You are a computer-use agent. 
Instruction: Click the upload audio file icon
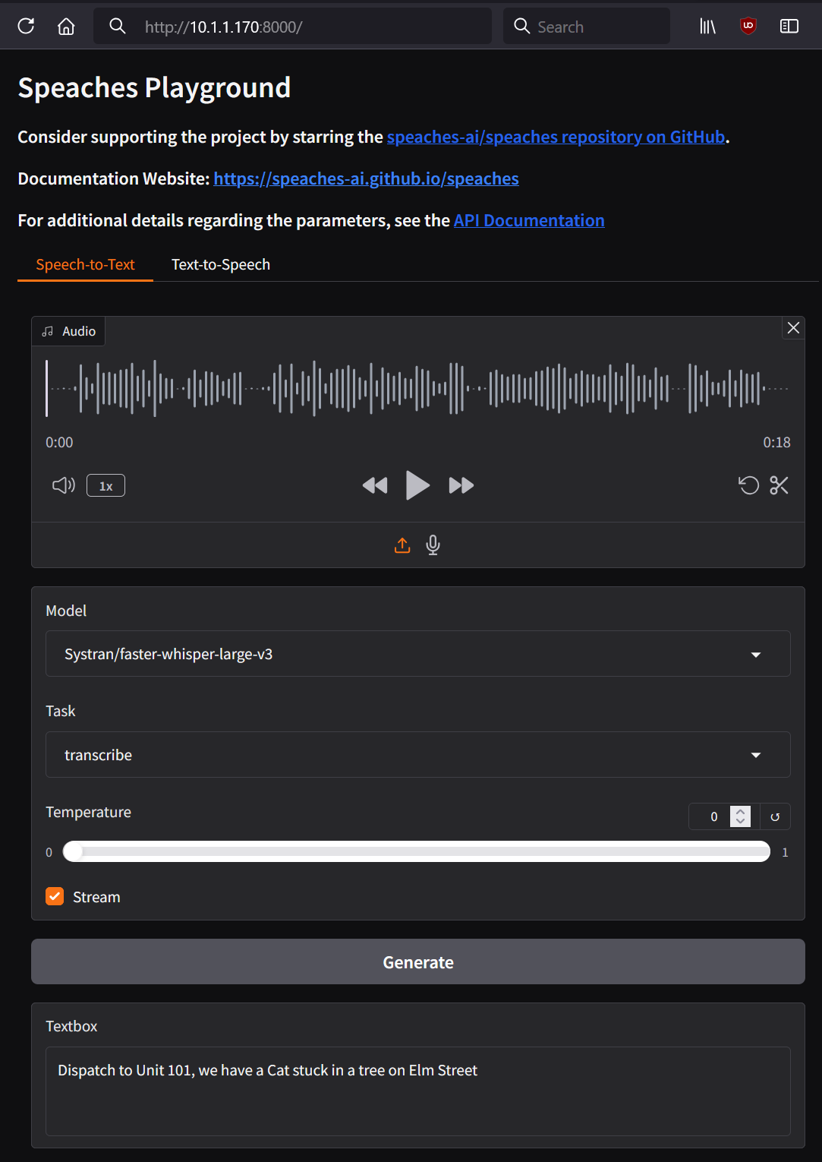[x=402, y=545]
